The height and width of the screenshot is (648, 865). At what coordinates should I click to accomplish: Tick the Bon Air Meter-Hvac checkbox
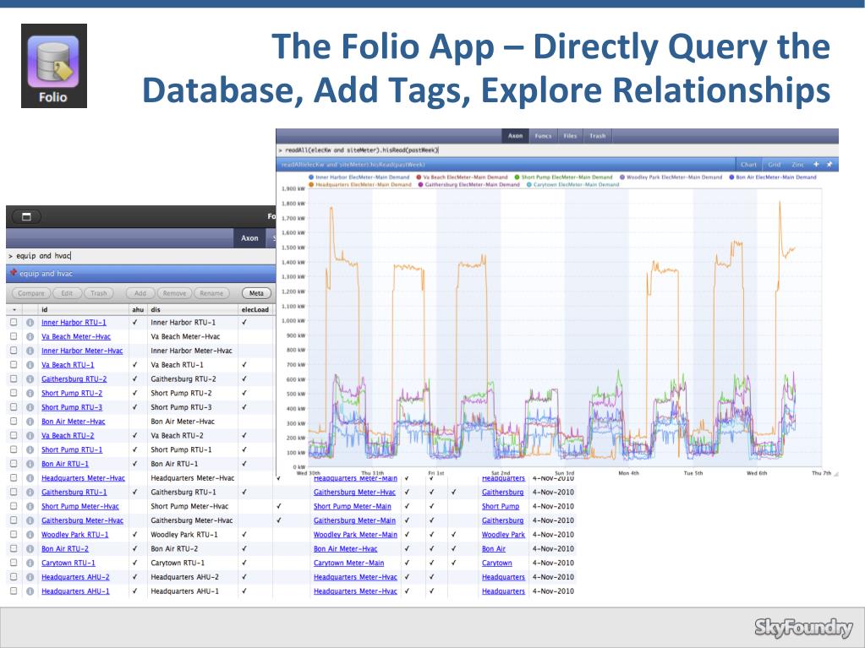(14, 421)
